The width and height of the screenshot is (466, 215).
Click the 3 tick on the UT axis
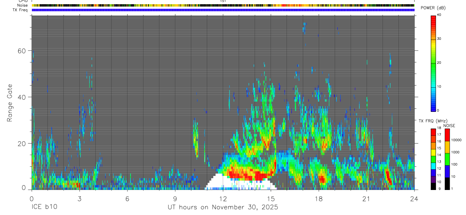79,198
